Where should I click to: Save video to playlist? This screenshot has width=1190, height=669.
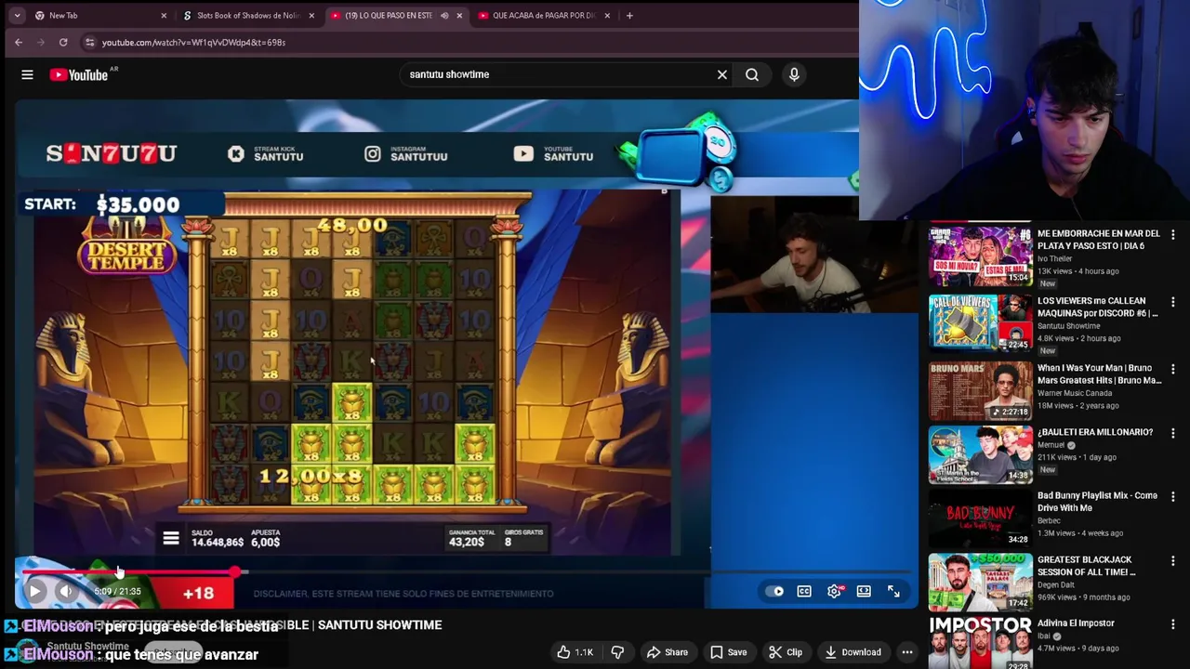728,652
